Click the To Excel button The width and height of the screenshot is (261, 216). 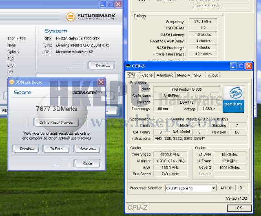click(57, 149)
